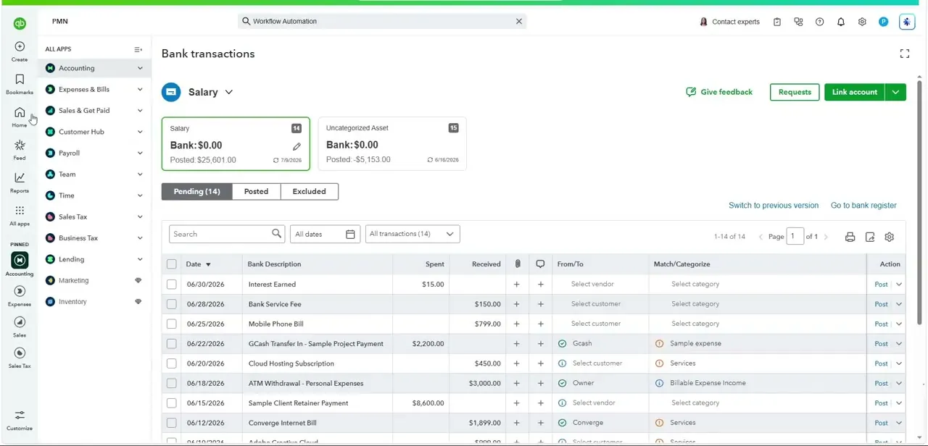
Task: Select category for Mobile Phone Bill
Action: [695, 324]
